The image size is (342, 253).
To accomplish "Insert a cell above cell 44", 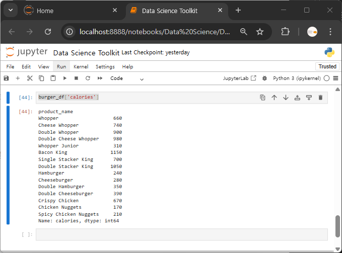I will tap(297, 98).
